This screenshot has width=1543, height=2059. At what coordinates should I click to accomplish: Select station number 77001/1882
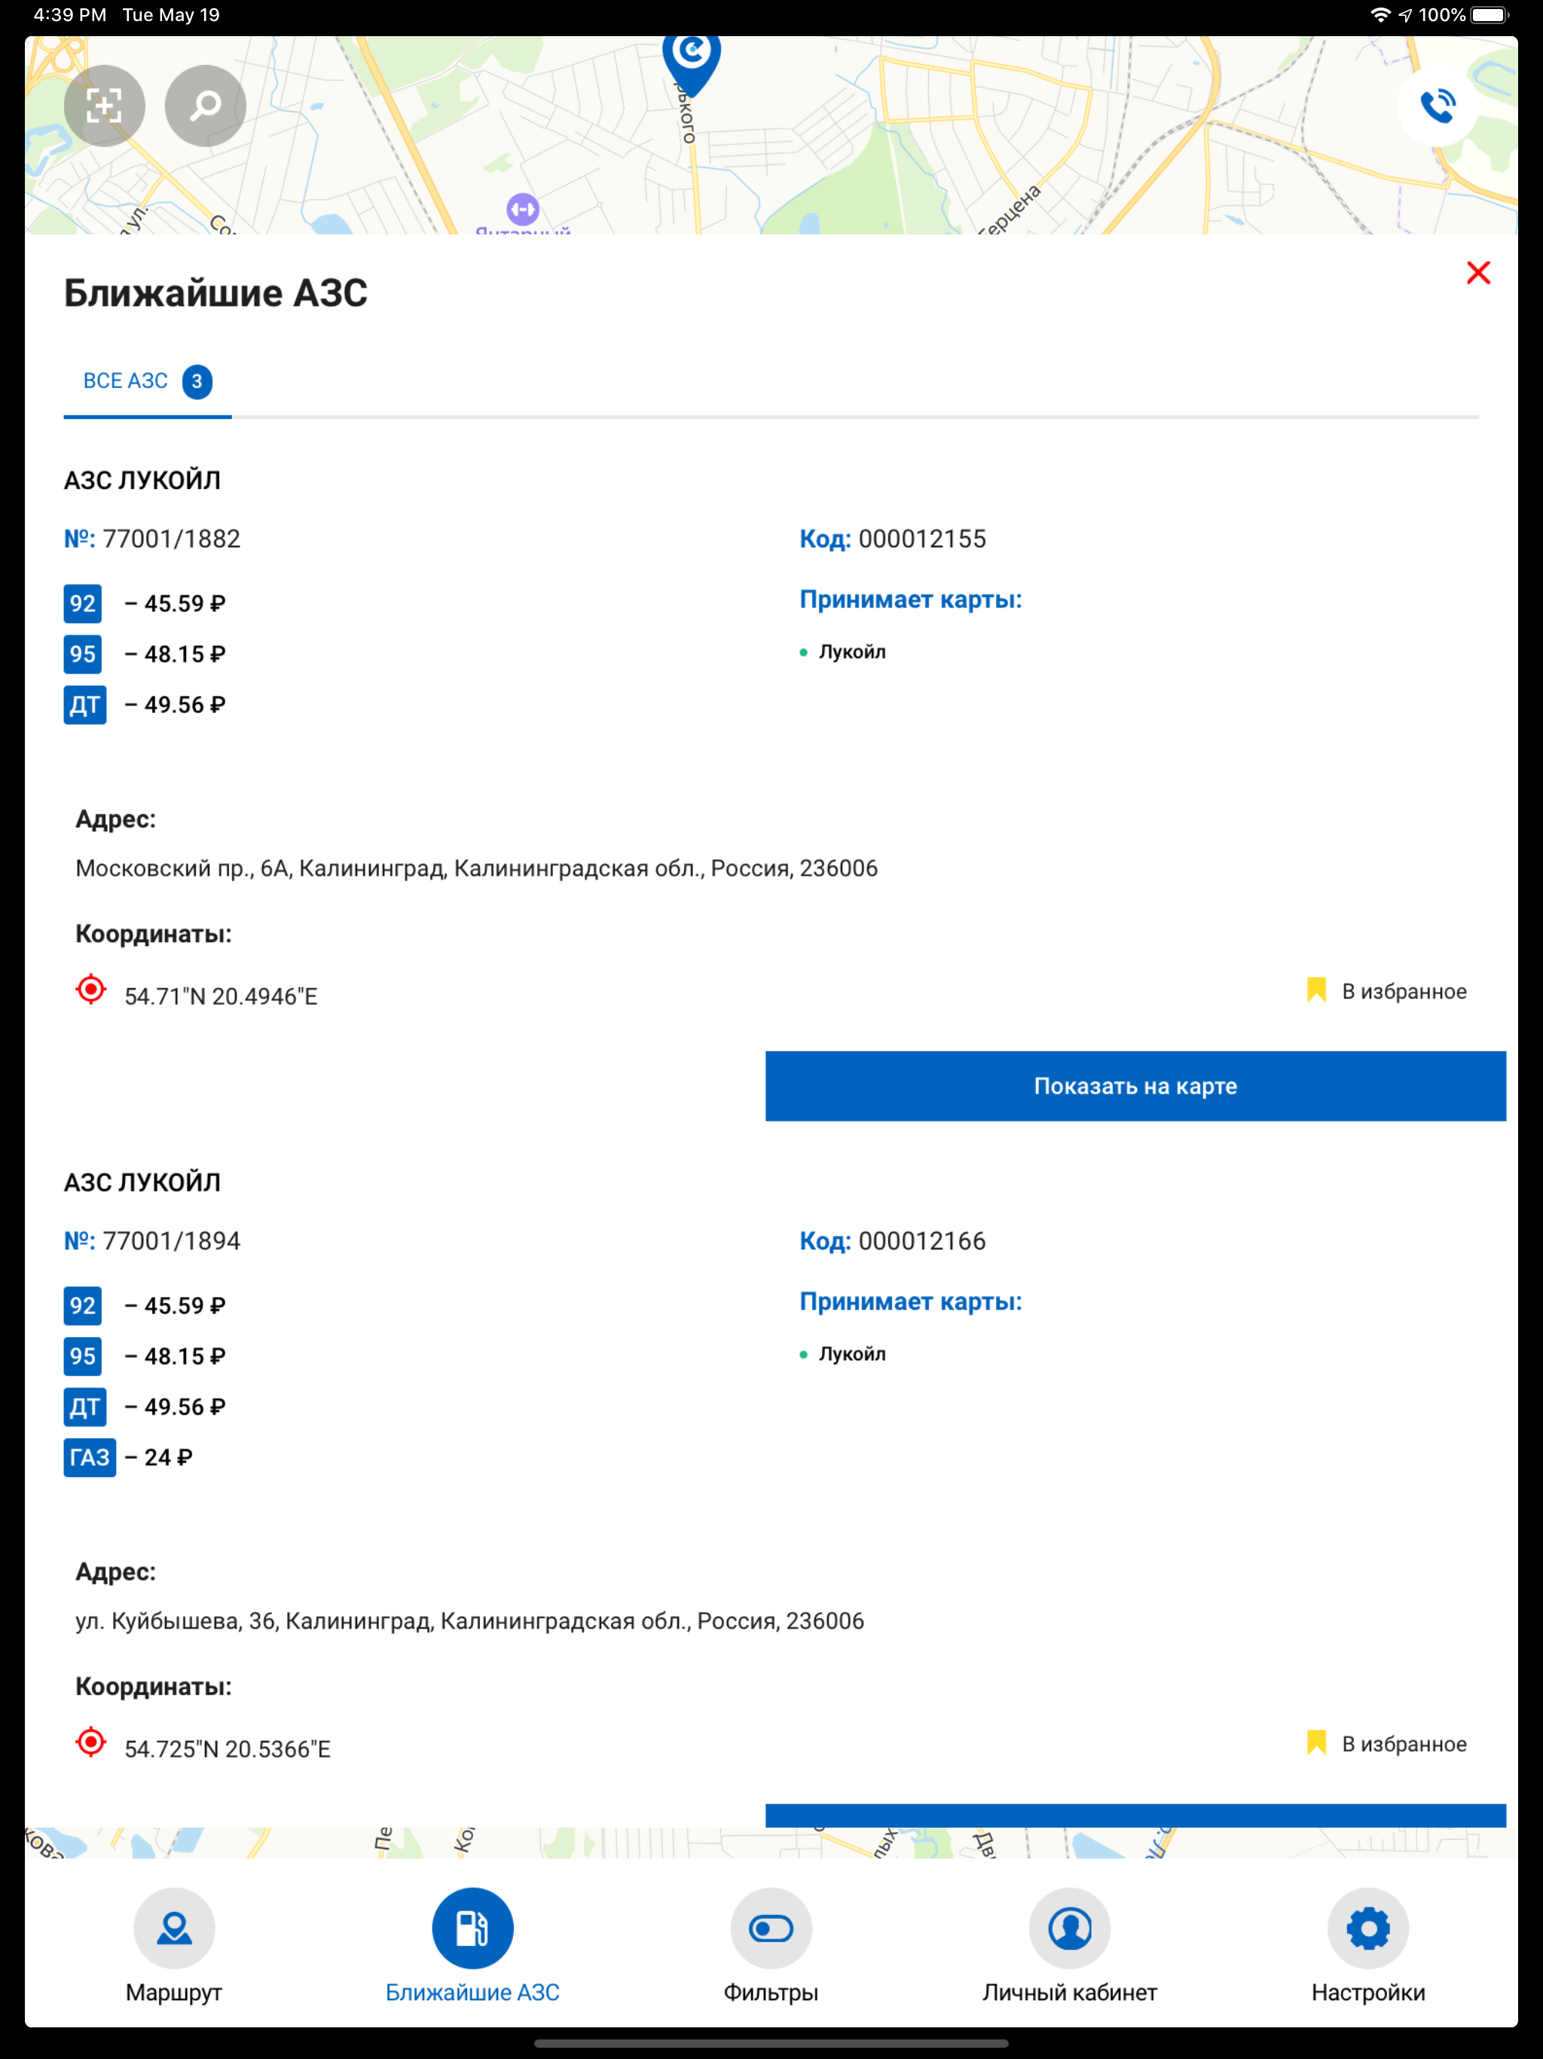click(x=153, y=539)
